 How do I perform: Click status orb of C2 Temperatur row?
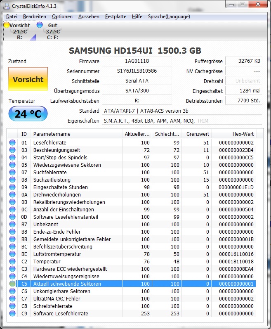(x=12, y=261)
